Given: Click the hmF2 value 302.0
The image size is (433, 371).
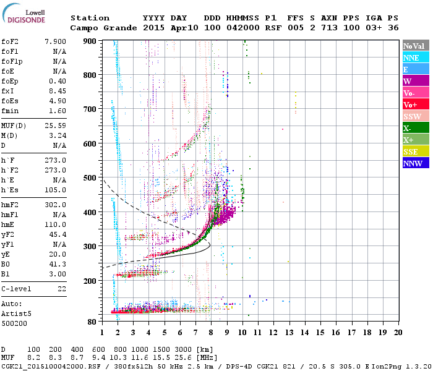Looking at the screenshot, I should tap(55, 205).
